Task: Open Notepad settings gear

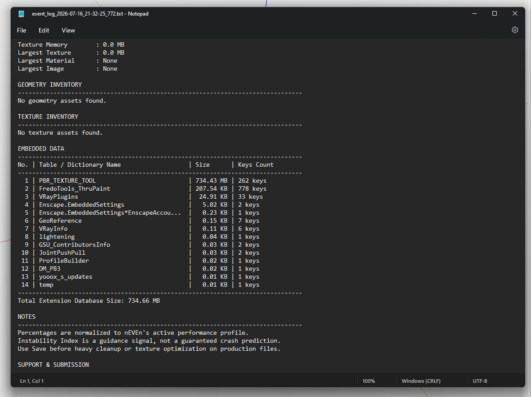Action: click(515, 30)
